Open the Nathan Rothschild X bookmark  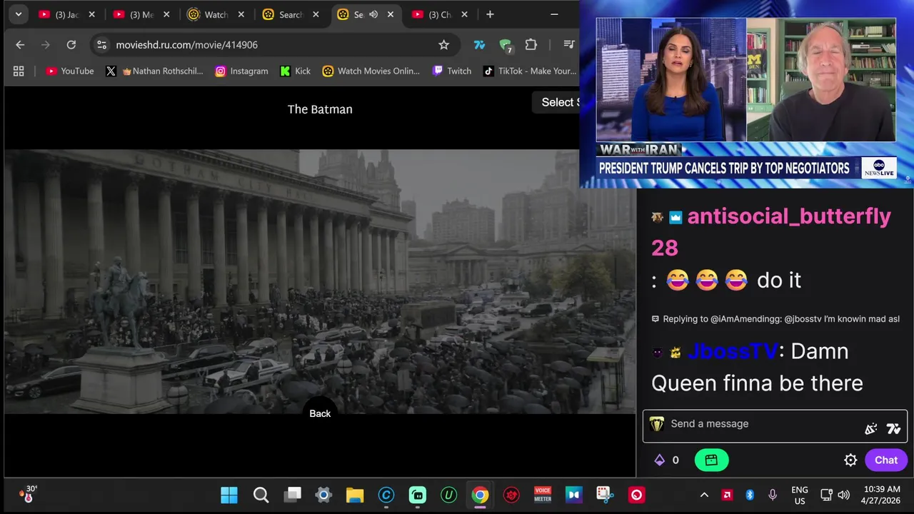pyautogui.click(x=154, y=71)
